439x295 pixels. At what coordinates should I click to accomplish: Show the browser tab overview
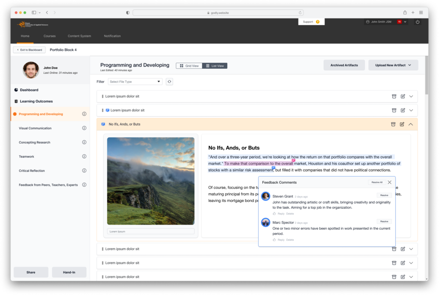coord(421,12)
